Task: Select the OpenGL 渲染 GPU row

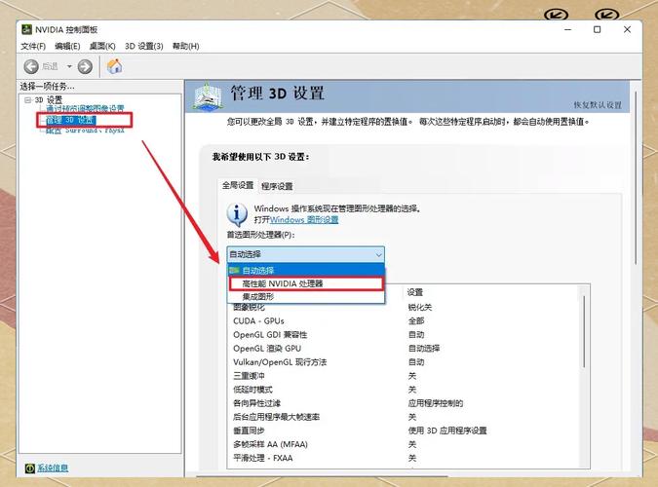Action: point(405,348)
